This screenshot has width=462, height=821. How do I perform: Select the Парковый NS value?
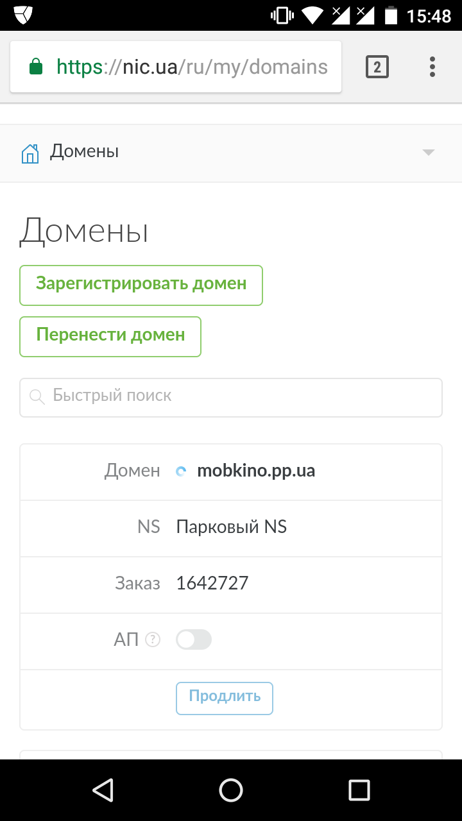[232, 528]
